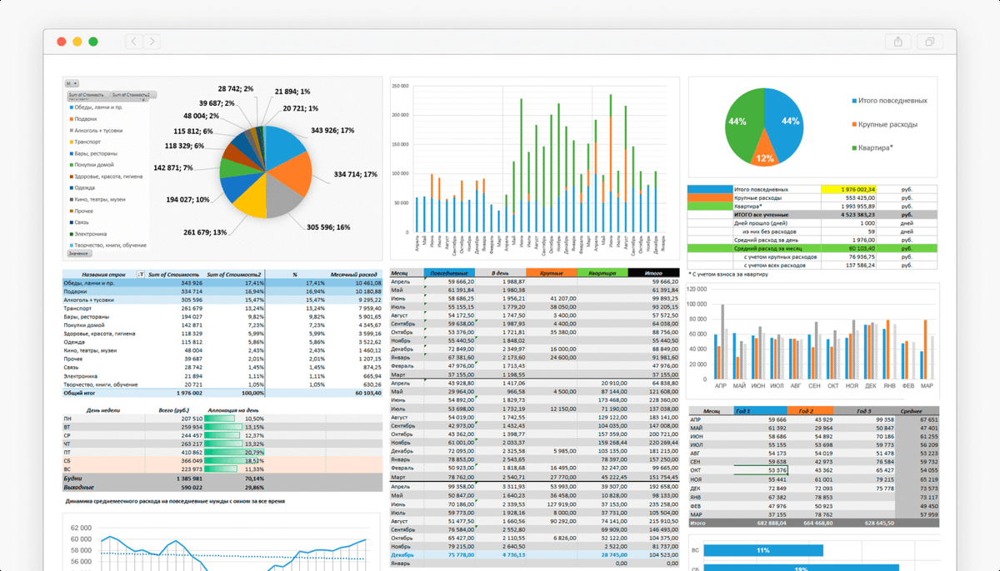
Task: Click the Выходные summary row label
Action: click(77, 488)
